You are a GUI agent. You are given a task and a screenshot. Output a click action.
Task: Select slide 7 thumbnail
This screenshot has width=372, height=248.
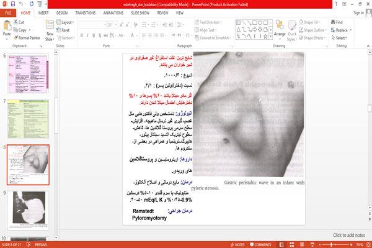click(28, 119)
